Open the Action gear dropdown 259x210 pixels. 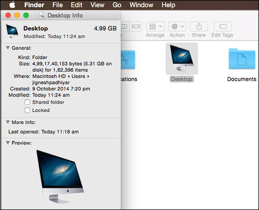(177, 26)
